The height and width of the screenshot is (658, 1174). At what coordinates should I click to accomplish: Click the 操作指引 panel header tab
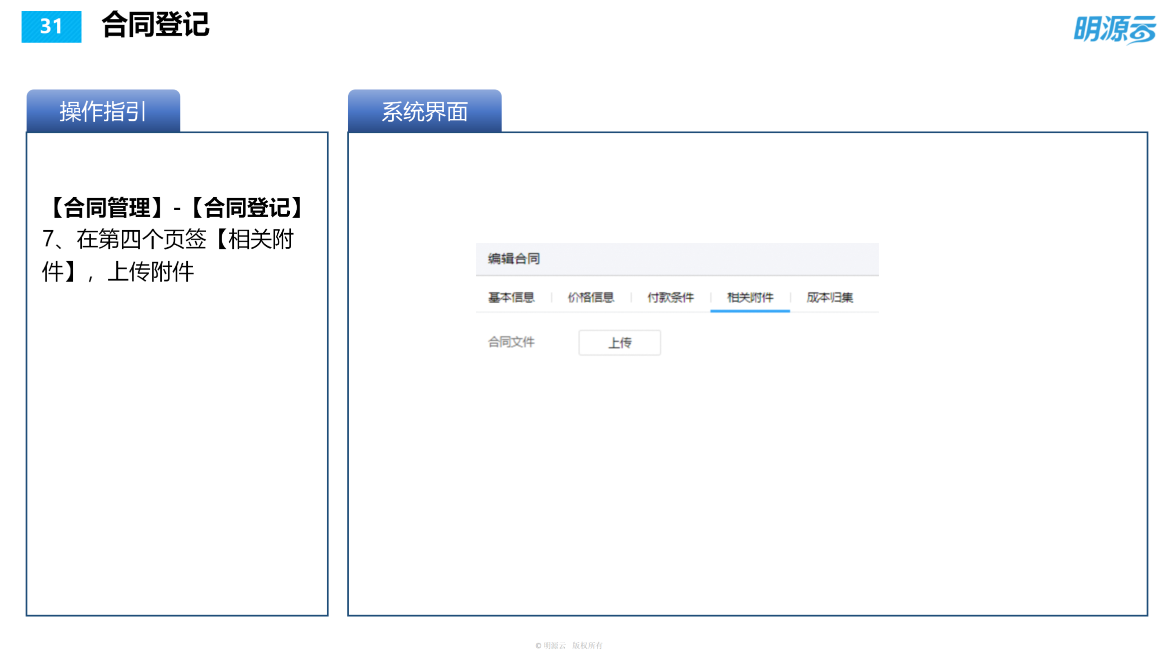point(102,111)
